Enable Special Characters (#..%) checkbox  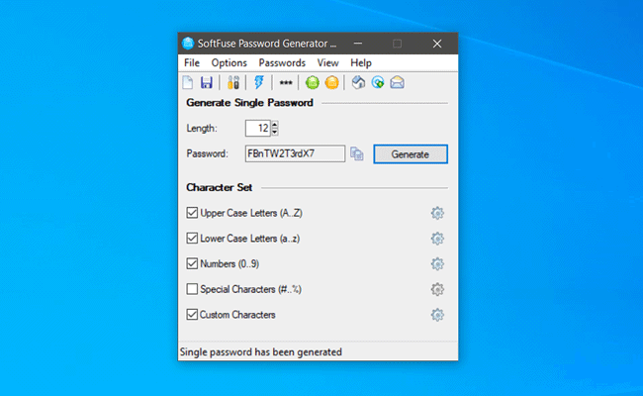click(x=192, y=289)
